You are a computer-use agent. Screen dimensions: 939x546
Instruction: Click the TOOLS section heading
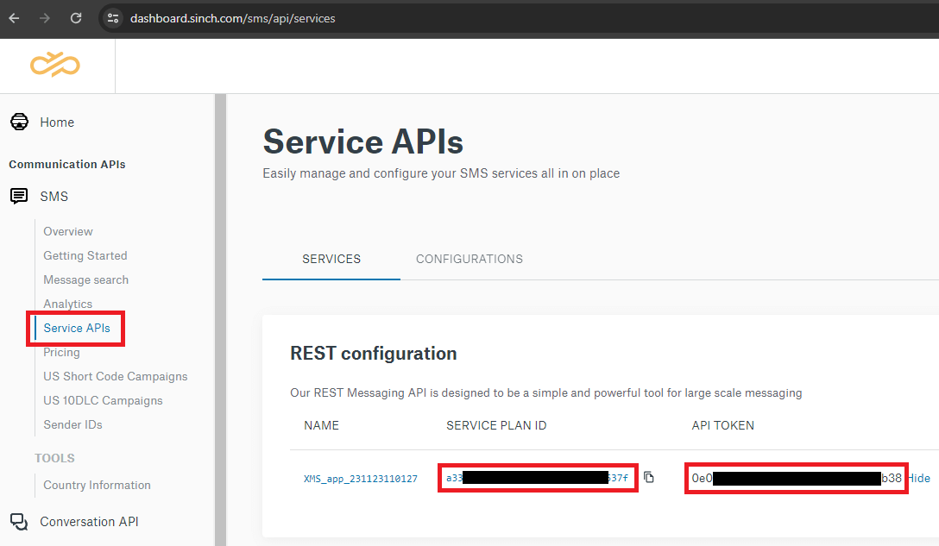[54, 458]
